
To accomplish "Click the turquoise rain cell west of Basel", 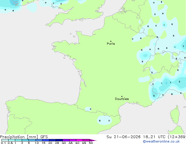I will pyautogui.click(x=145, y=56).
